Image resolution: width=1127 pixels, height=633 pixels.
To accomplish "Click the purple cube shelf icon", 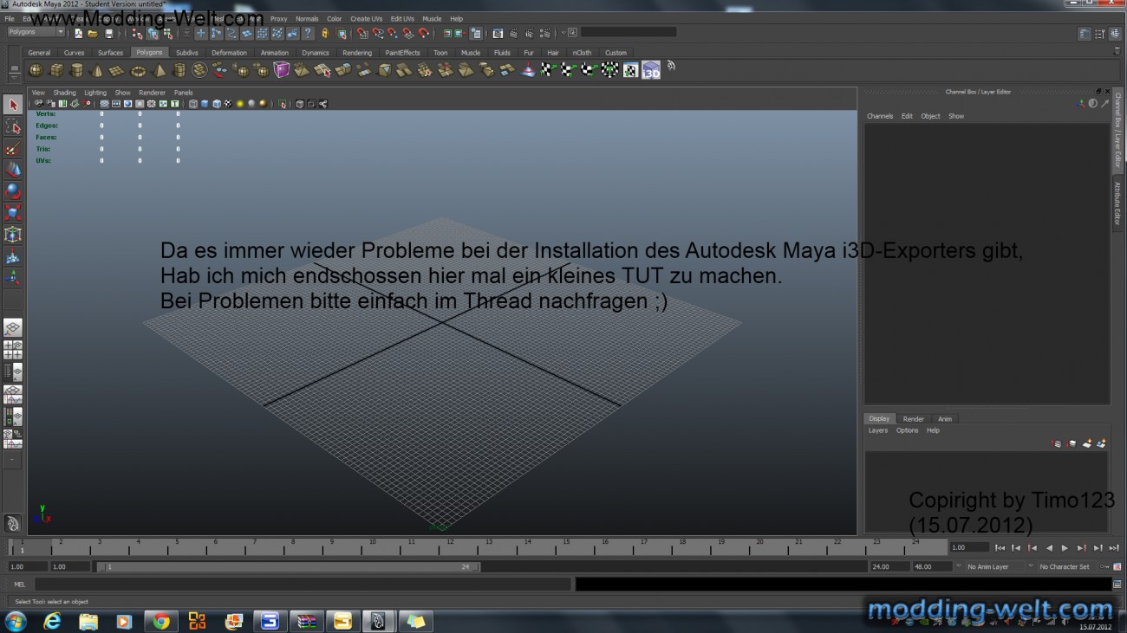I will (282, 70).
